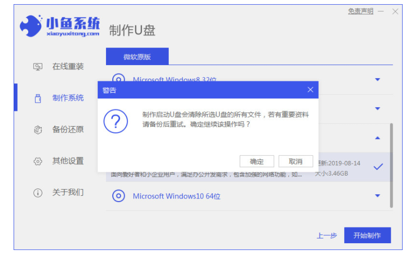Click the backup restore icon
411x262 pixels.
[x=38, y=130]
